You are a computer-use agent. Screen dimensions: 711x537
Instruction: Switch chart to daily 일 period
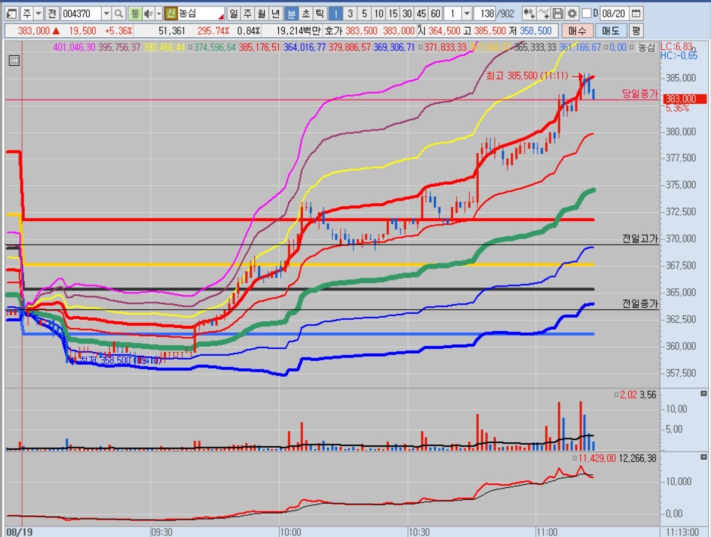(x=233, y=13)
